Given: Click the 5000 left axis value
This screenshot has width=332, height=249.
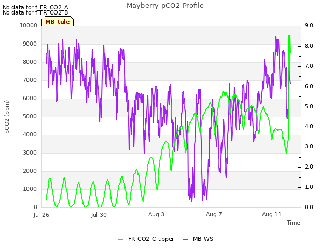Looking at the screenshot, I should click(x=30, y=116).
